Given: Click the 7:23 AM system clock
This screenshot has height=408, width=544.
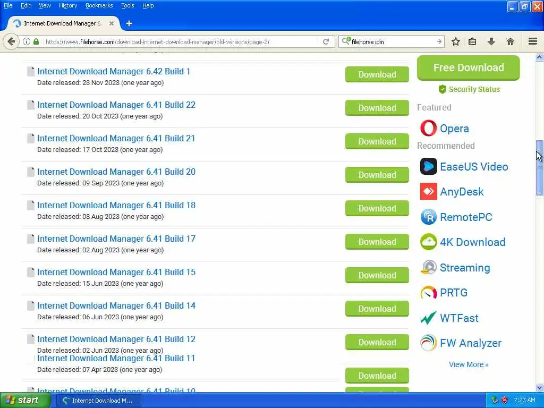Looking at the screenshot, I should pyautogui.click(x=524, y=401).
